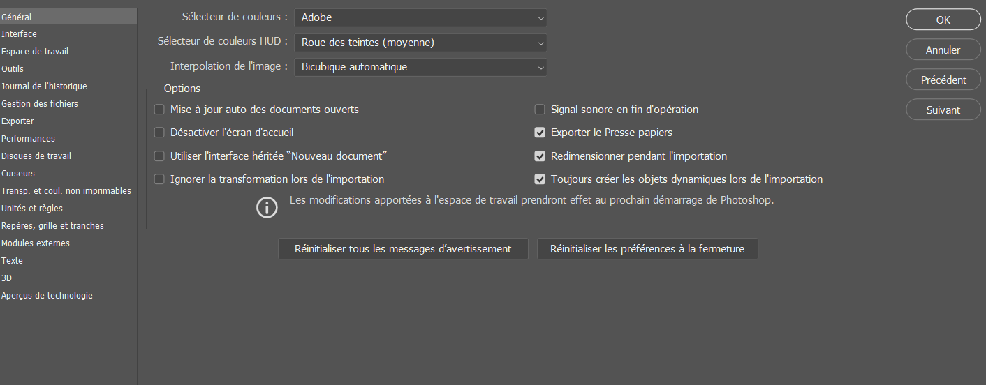Open the Performances preferences category
986x385 pixels.
[x=28, y=139]
